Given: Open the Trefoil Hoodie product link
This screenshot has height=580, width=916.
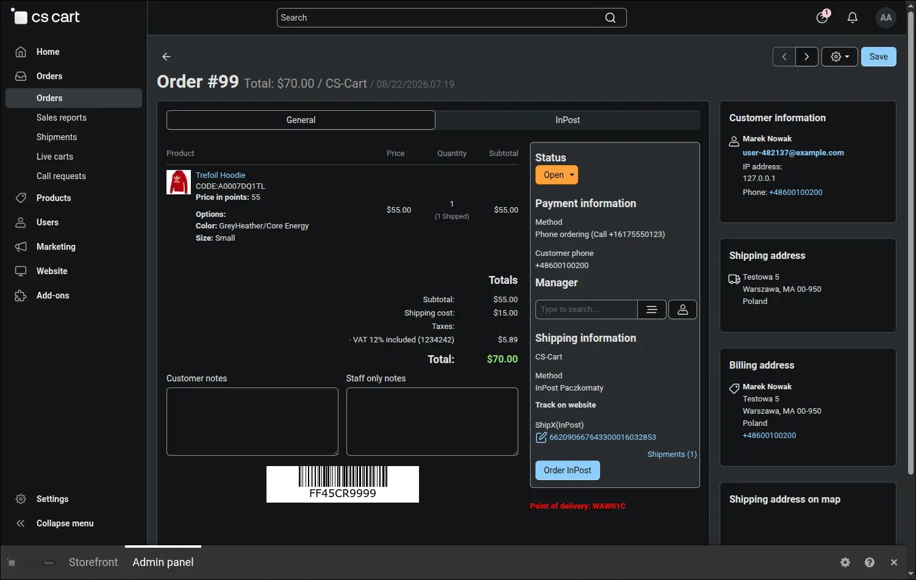Looking at the screenshot, I should [x=220, y=175].
